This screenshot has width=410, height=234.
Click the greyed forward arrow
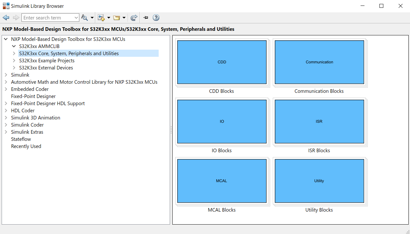pos(16,18)
